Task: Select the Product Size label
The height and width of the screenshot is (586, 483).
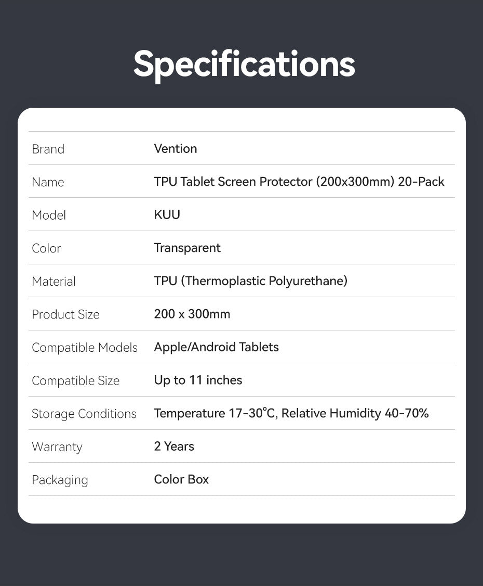Action: tap(65, 315)
